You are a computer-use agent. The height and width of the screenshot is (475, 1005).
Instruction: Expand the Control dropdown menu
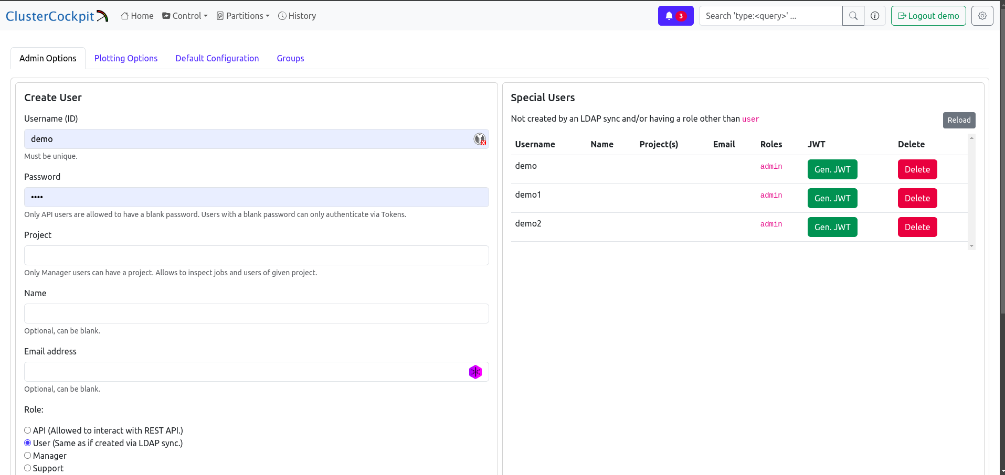point(185,16)
